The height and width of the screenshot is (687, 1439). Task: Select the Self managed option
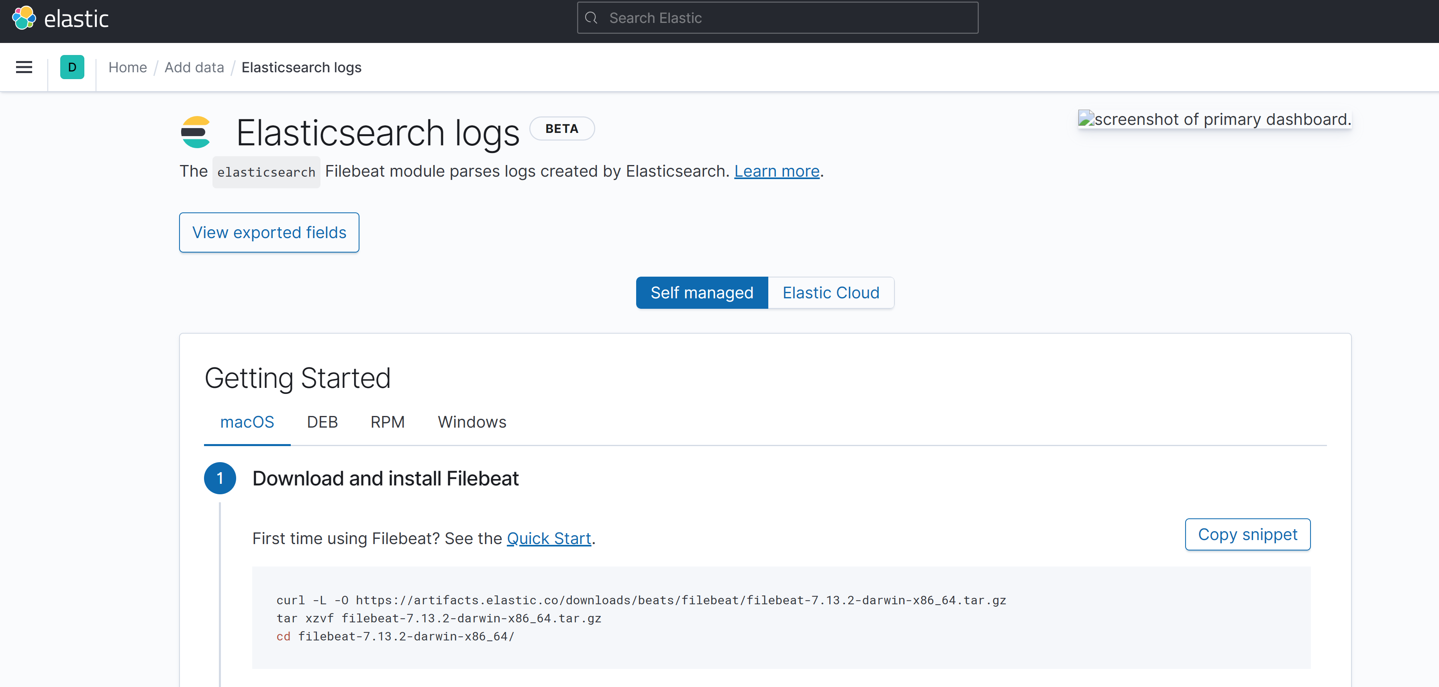[x=702, y=293]
